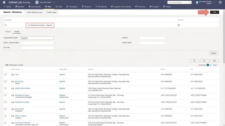The image size is (225, 126).
Task: Click the status icon next to Brian Brown
Action: point(13,109)
